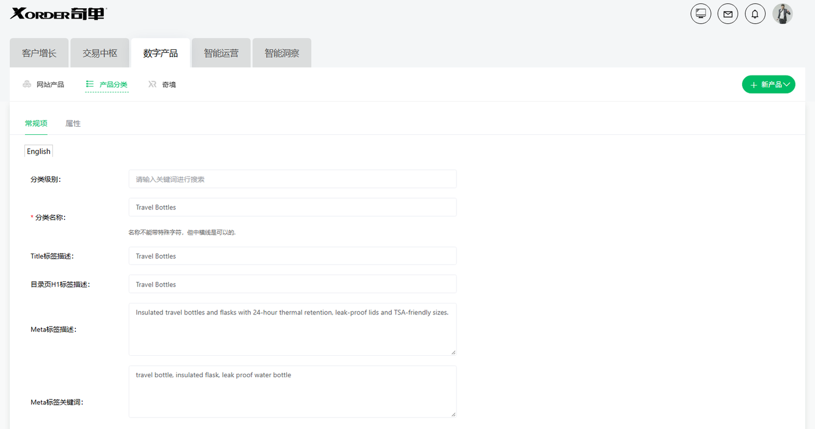The height and width of the screenshot is (429, 815).
Task: Click the plus icon on 新产品 button
Action: coord(754,85)
